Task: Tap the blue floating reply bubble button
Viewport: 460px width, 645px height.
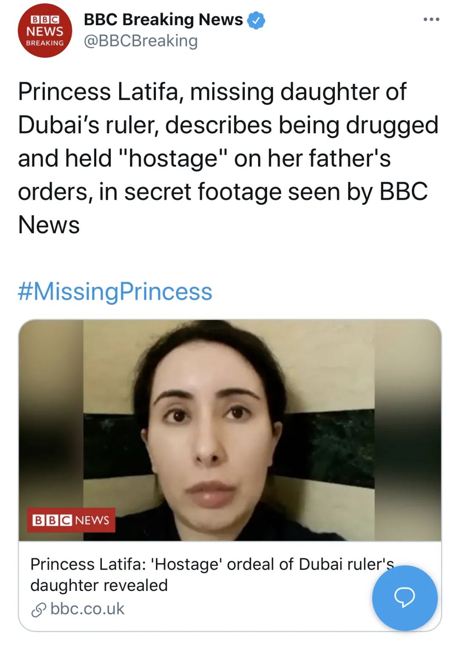Action: click(404, 597)
